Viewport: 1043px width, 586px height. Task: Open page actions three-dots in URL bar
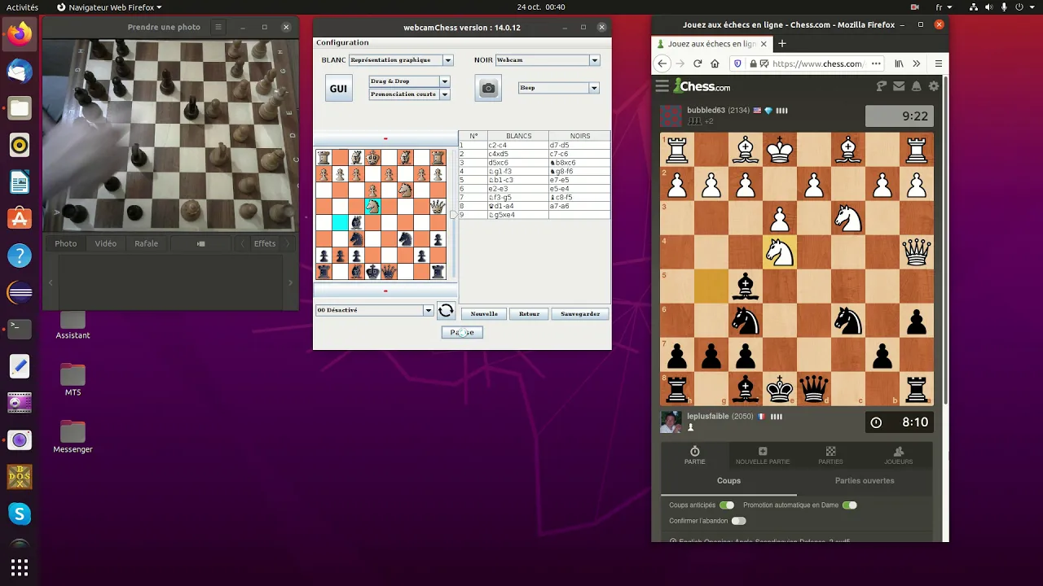876,63
